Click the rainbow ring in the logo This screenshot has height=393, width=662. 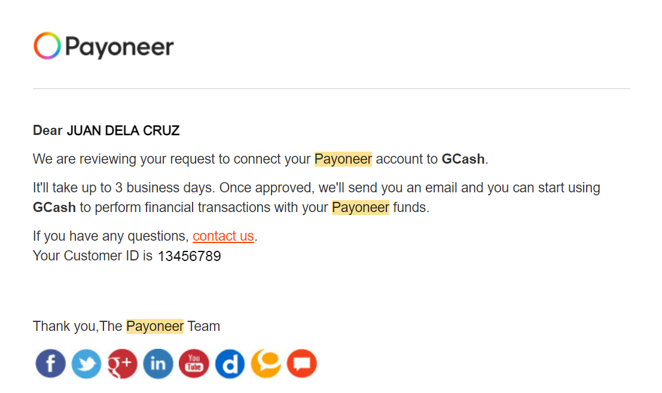(x=47, y=45)
